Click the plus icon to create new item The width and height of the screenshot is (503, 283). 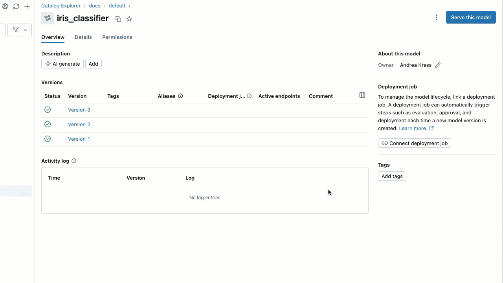pos(27,6)
